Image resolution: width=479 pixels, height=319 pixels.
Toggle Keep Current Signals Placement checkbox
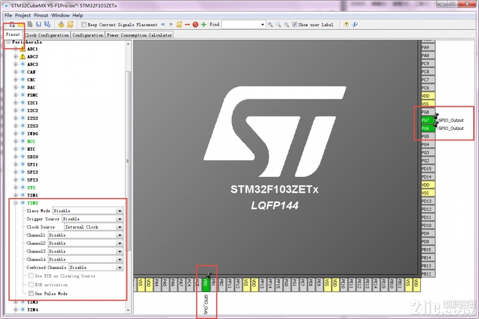tap(84, 24)
